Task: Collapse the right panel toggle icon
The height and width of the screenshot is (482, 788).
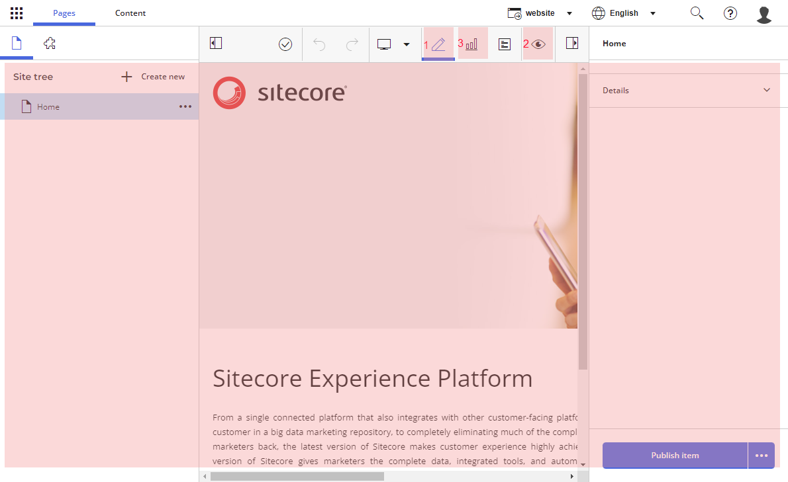Action: click(x=572, y=43)
